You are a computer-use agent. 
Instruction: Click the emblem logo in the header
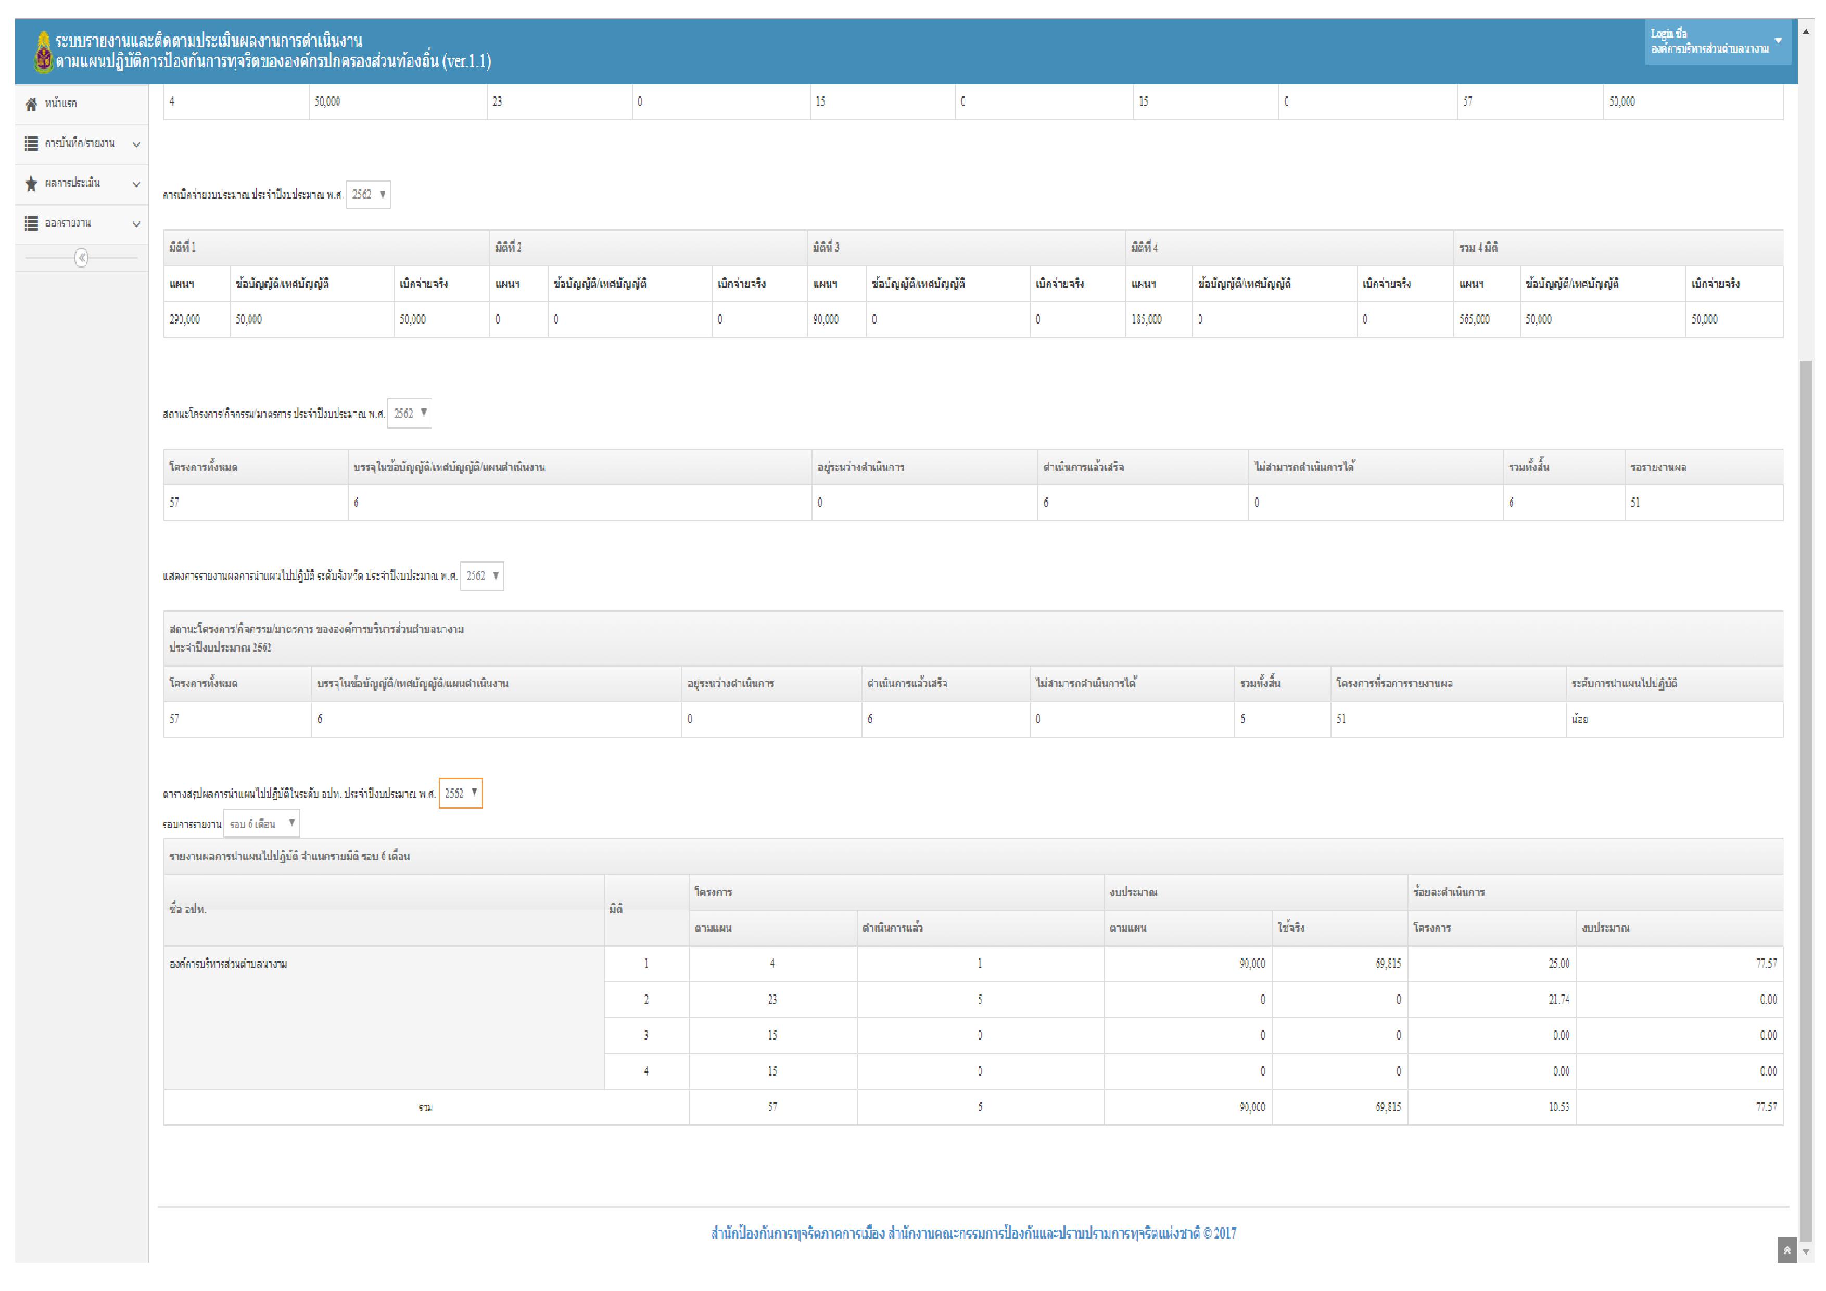(x=43, y=52)
